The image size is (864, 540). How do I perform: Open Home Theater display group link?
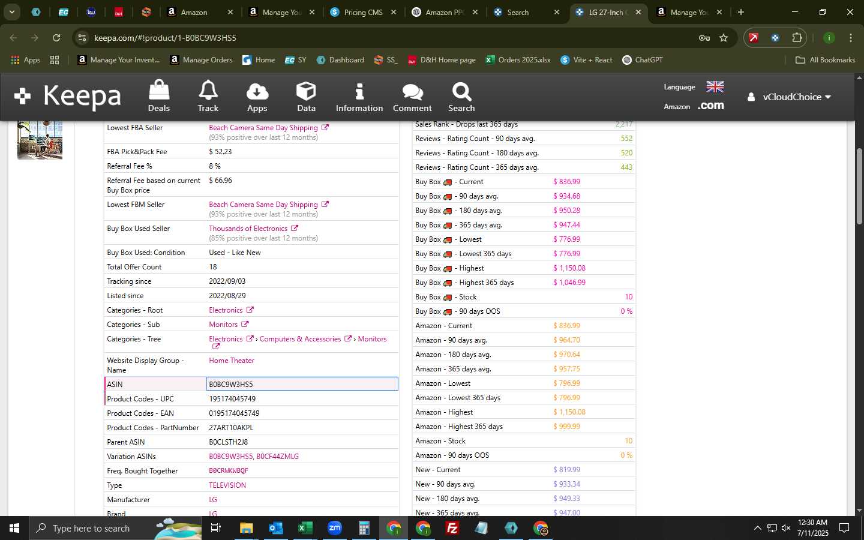coord(232,361)
